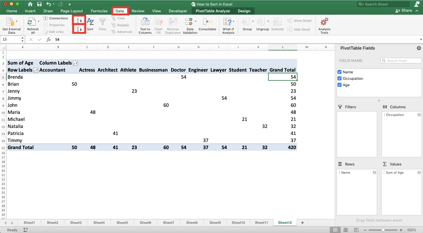The width and height of the screenshot is (423, 233).
Task: Expand the Ungroup dropdown arrow
Action: 268,21
